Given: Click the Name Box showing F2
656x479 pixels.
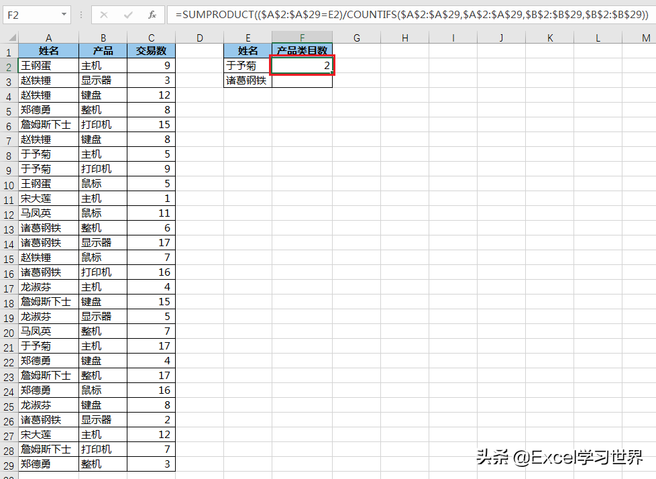Looking at the screenshot, I should 32,15.
